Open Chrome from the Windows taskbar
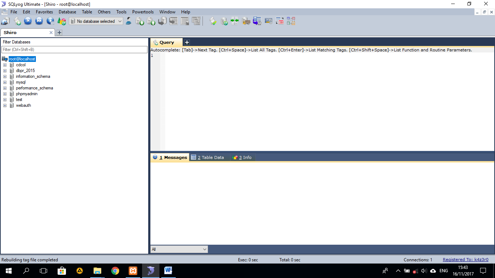This screenshot has width=495, height=278. [115, 271]
